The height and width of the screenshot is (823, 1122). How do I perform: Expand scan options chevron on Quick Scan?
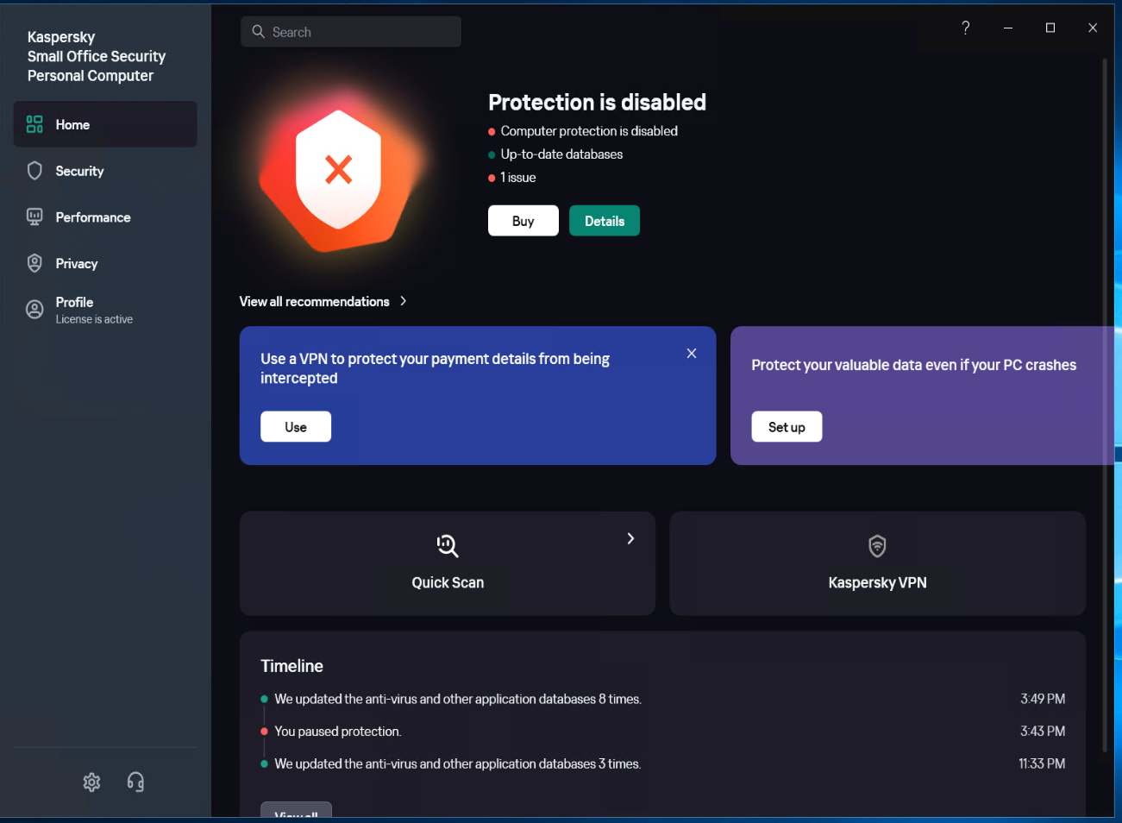630,538
